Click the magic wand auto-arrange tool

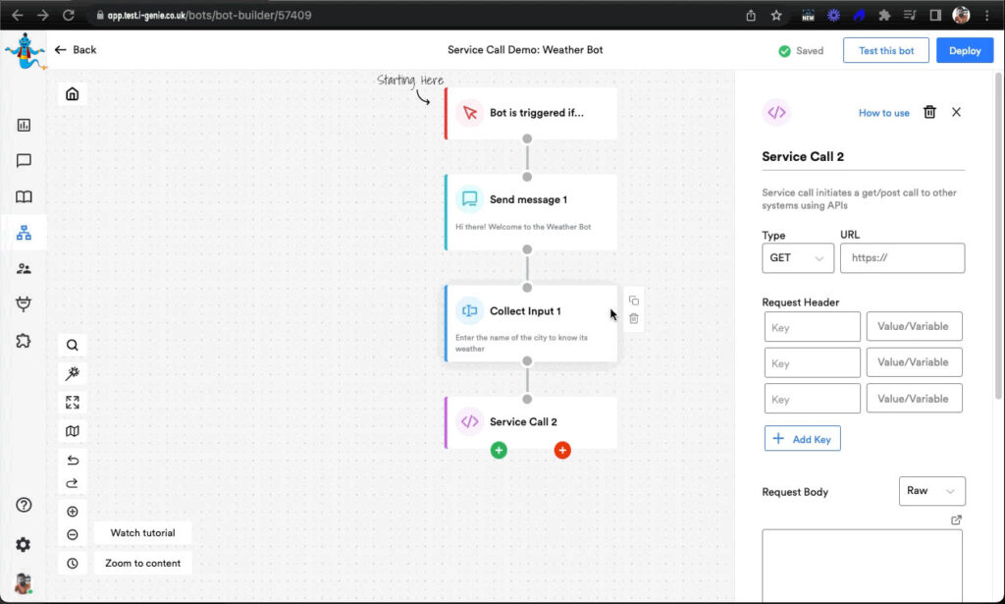[73, 373]
